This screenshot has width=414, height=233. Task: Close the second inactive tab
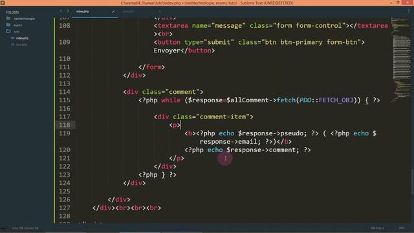(x=159, y=12)
